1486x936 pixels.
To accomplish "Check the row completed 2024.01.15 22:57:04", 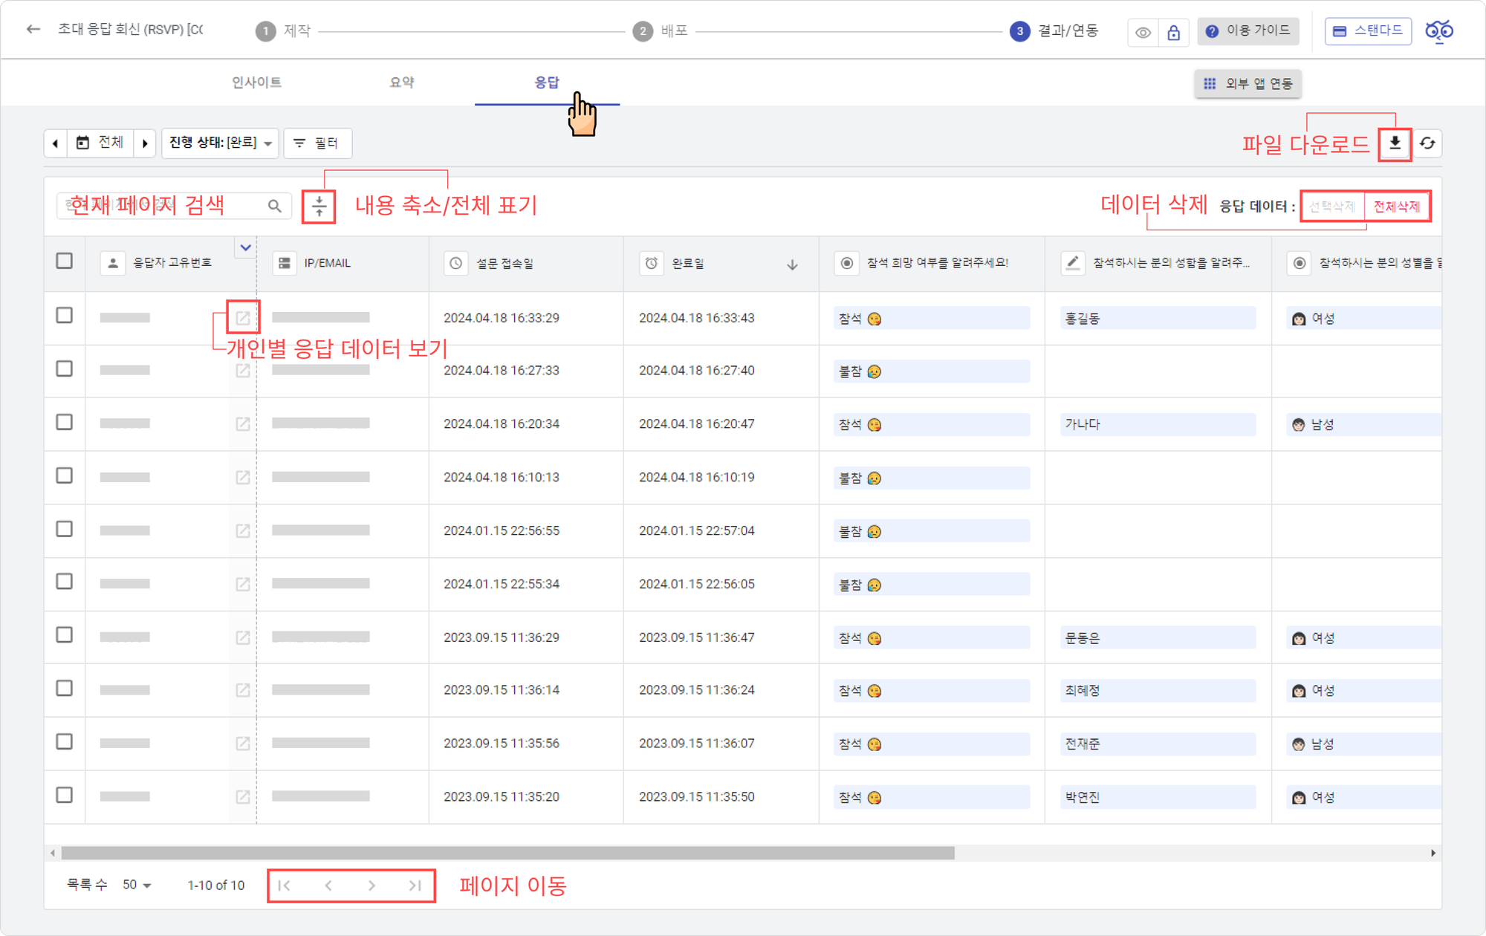I will pyautogui.click(x=65, y=529).
